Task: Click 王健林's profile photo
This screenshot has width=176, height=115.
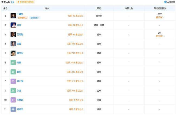Action: [x=13, y=16]
